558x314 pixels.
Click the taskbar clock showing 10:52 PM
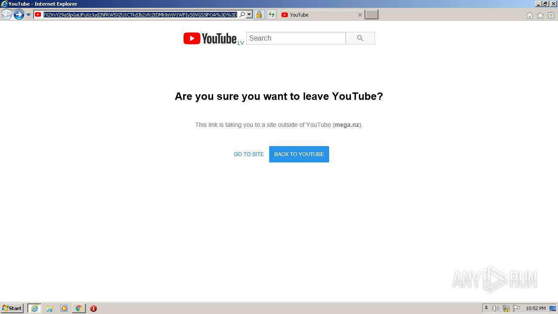coord(536,308)
